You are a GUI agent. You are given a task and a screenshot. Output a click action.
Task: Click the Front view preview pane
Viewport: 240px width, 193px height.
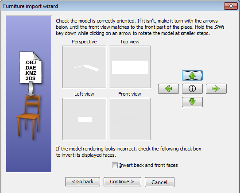(x=130, y=119)
